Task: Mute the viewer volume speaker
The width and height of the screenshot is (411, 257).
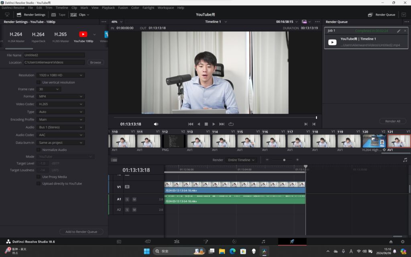Action: click(156, 124)
